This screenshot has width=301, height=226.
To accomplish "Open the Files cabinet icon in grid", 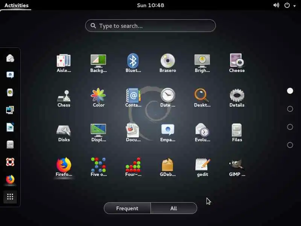I will (x=237, y=132).
